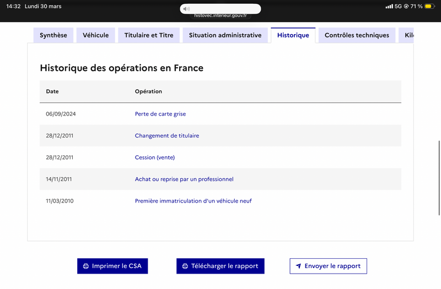This screenshot has height=289, width=441.
Task: Switch to the Synthèse tab
Action: [53, 35]
